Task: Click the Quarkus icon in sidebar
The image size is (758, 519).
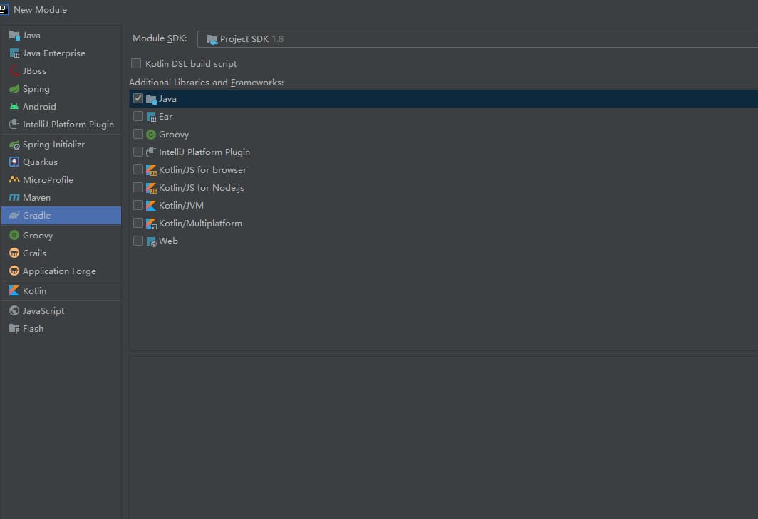Action: tap(14, 162)
